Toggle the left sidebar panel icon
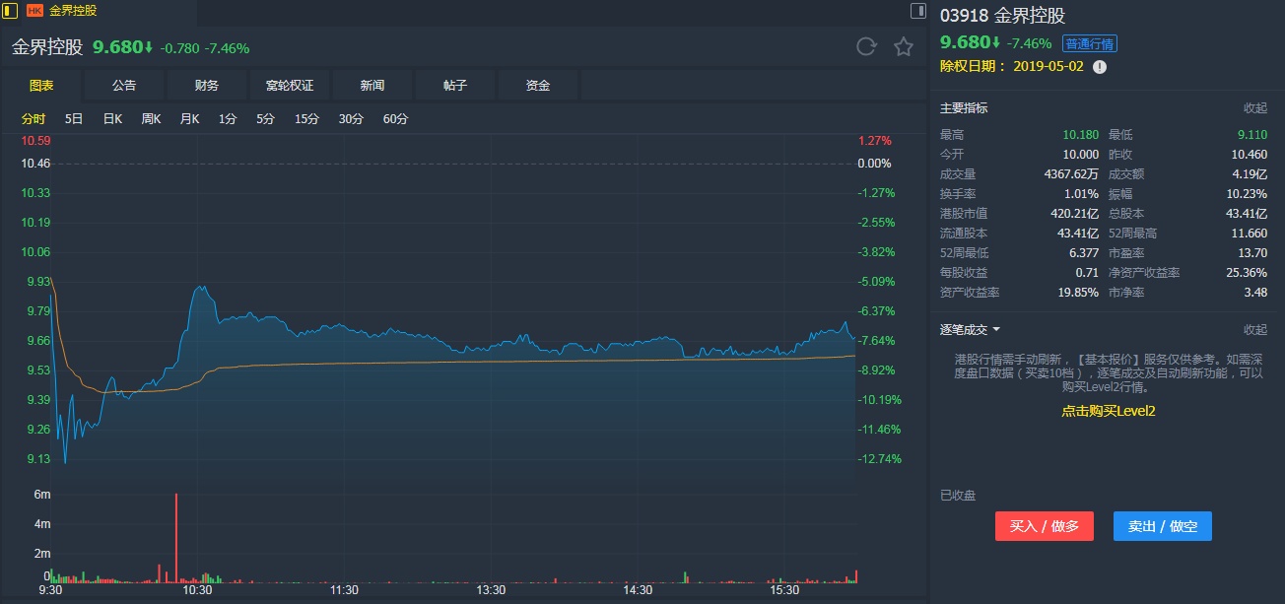The height and width of the screenshot is (604, 1285). [10, 11]
